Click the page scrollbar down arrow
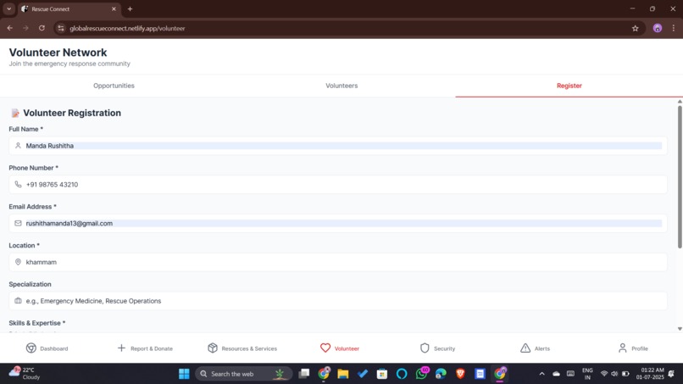 680,329
